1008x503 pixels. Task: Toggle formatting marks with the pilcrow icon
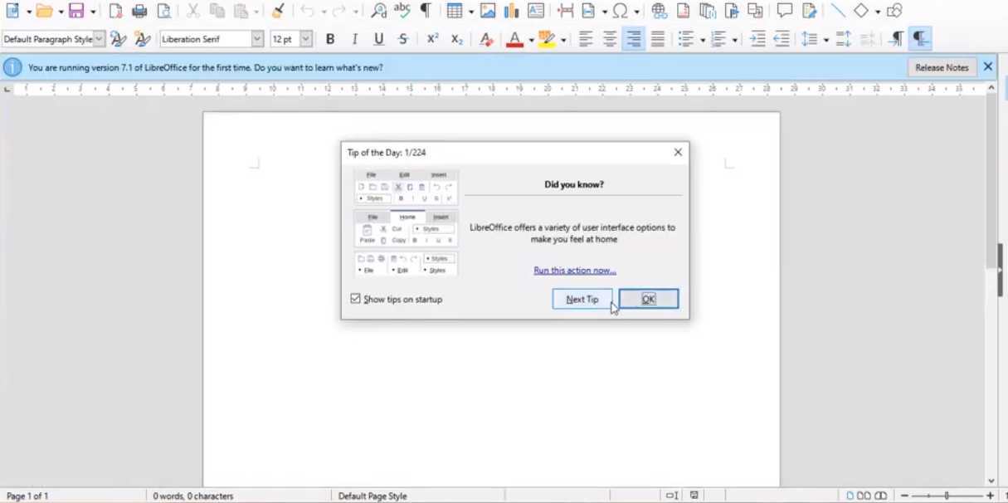426,11
